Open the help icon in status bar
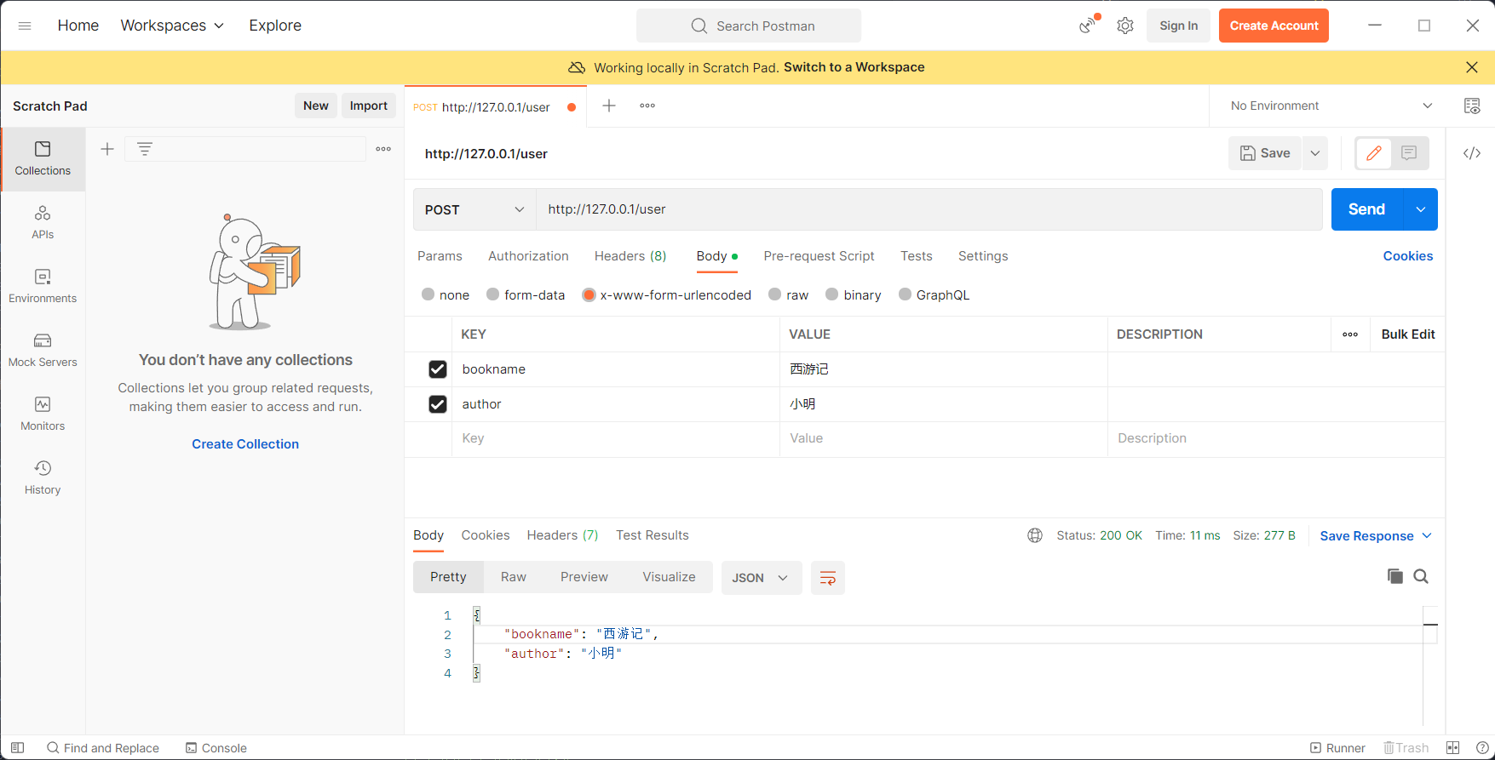The width and height of the screenshot is (1495, 760). pyautogui.click(x=1481, y=748)
